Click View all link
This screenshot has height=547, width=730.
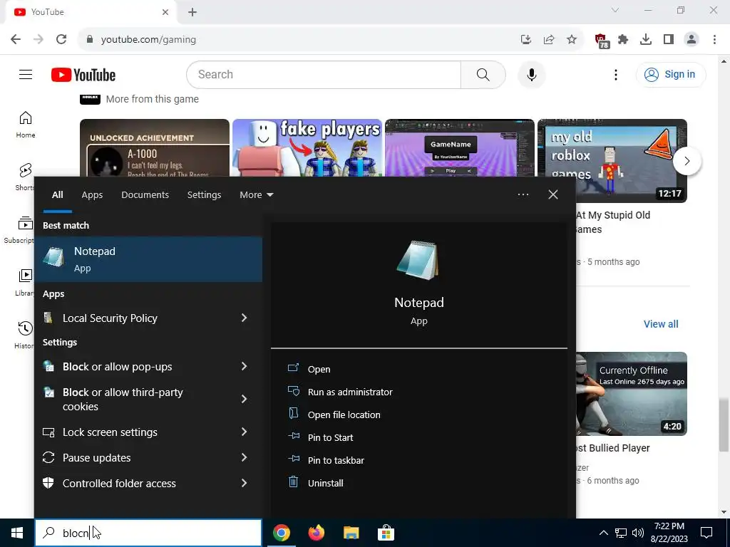pyautogui.click(x=661, y=324)
